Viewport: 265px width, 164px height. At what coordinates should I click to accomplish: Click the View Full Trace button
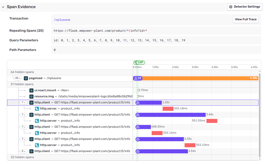245,20
